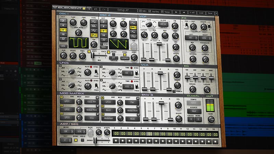Open delay LEFT time dropdown
274x154 pixels.
191,38
